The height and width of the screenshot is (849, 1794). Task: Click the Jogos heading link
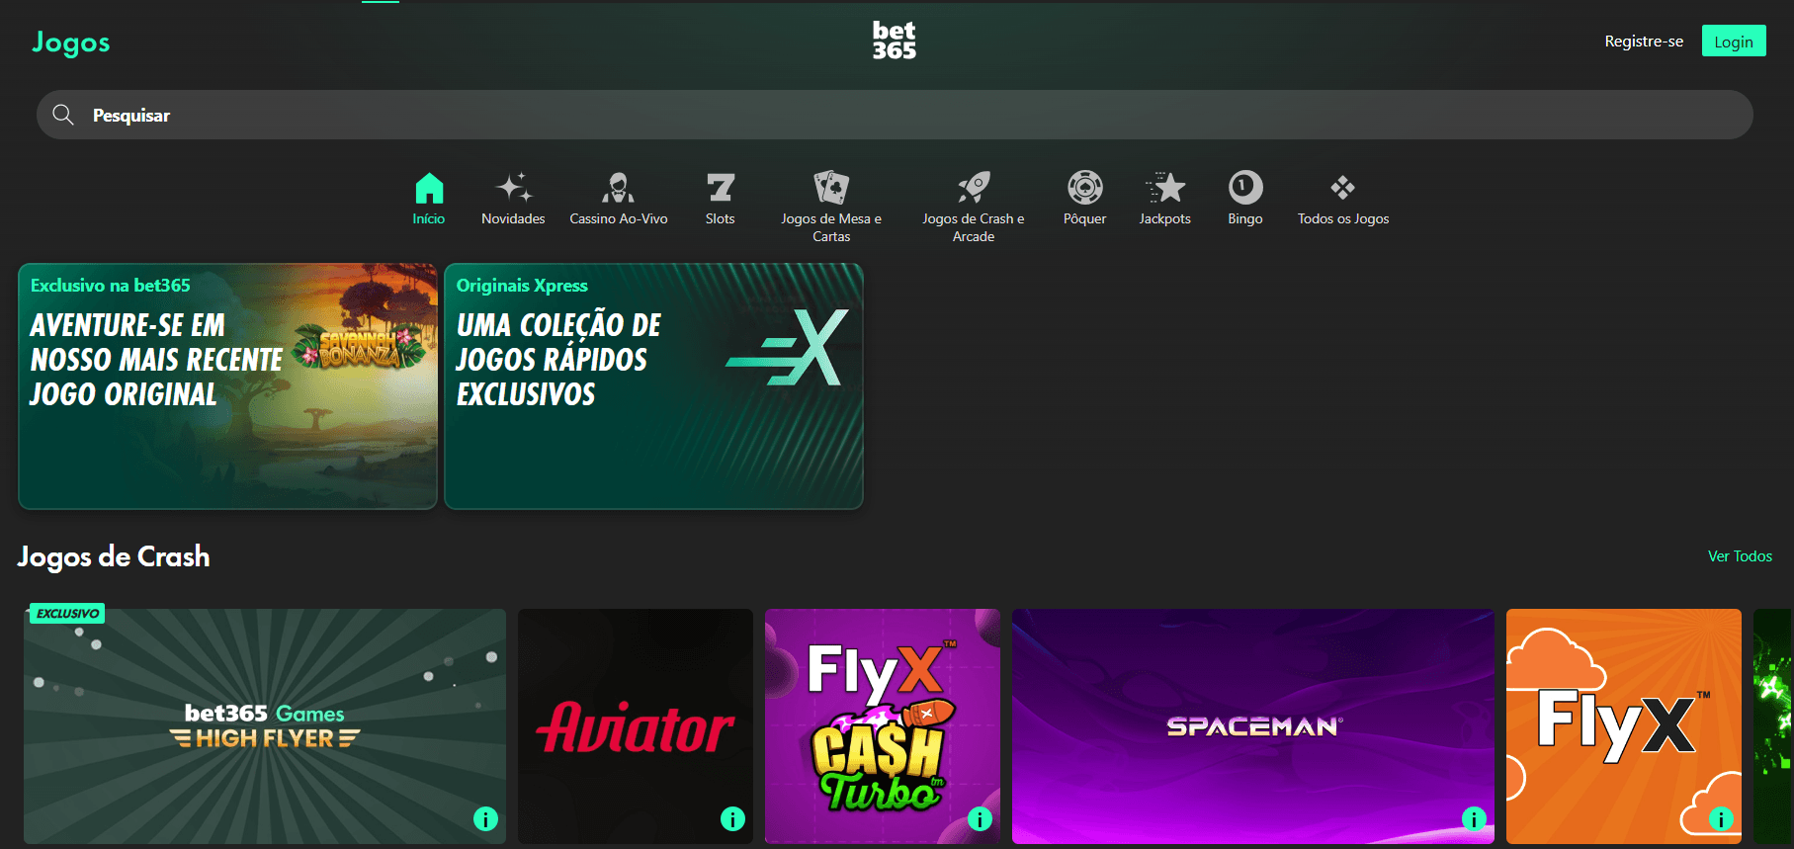point(71,42)
